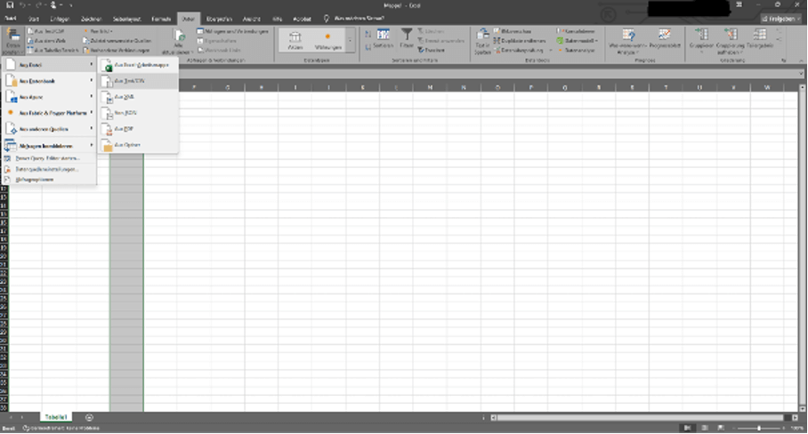Expand the data types gallery arrow
Image resolution: width=808 pixels, height=434 pixels.
351,40
